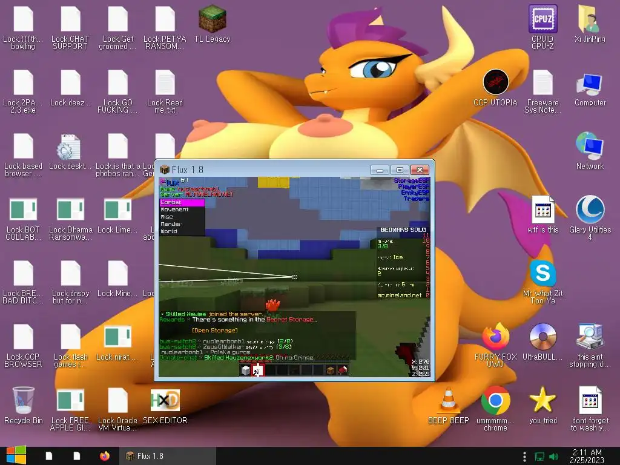The image size is (620, 465).
Task: Select the Movement category in Flux menu
Action: pyautogui.click(x=182, y=209)
